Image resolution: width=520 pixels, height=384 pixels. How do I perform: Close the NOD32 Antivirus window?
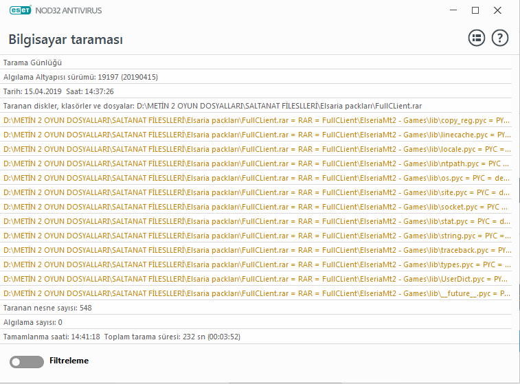click(497, 10)
